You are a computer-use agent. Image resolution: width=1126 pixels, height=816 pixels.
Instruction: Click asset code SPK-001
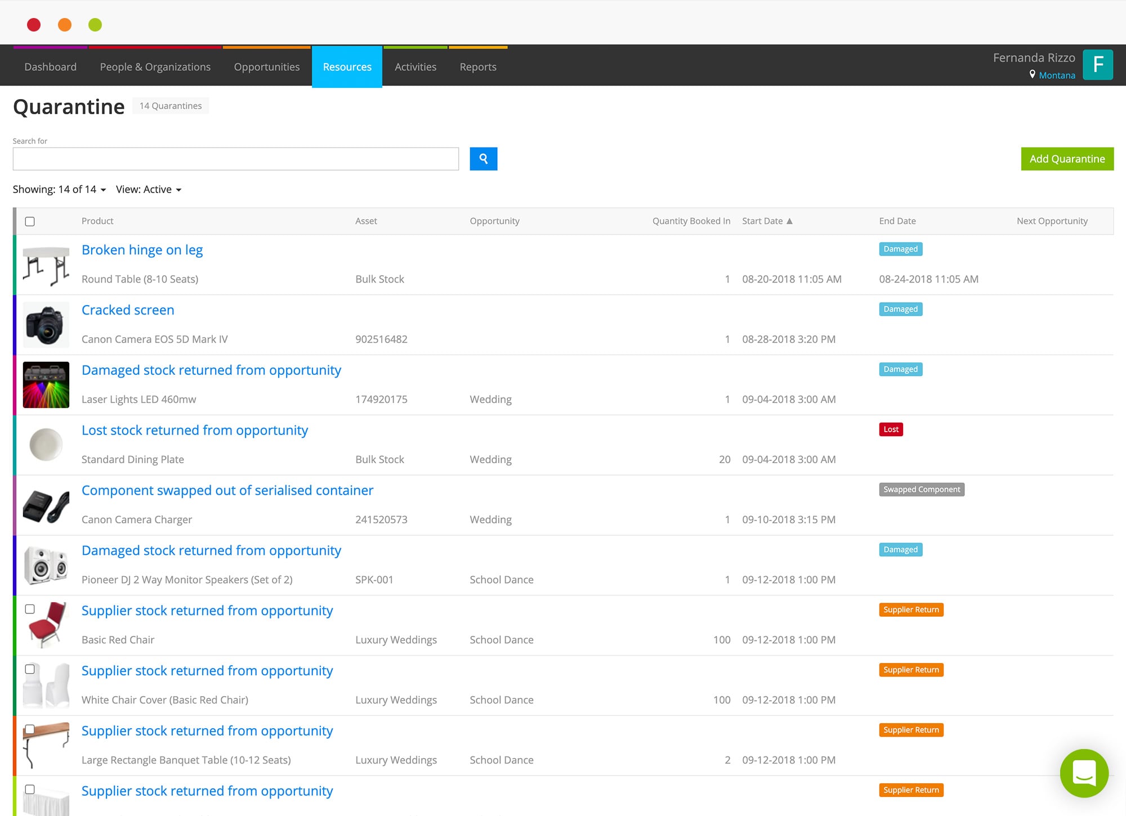coord(374,580)
